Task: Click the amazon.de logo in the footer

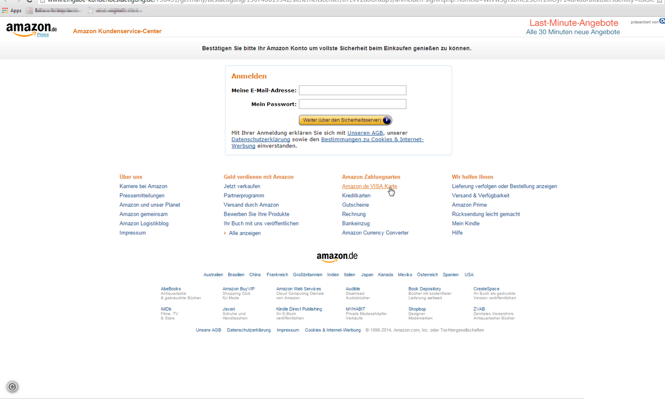Action: [337, 257]
